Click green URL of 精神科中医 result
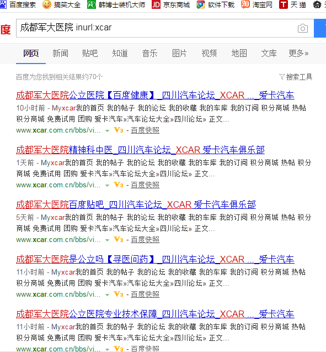326x352 pixels. pos(58,185)
